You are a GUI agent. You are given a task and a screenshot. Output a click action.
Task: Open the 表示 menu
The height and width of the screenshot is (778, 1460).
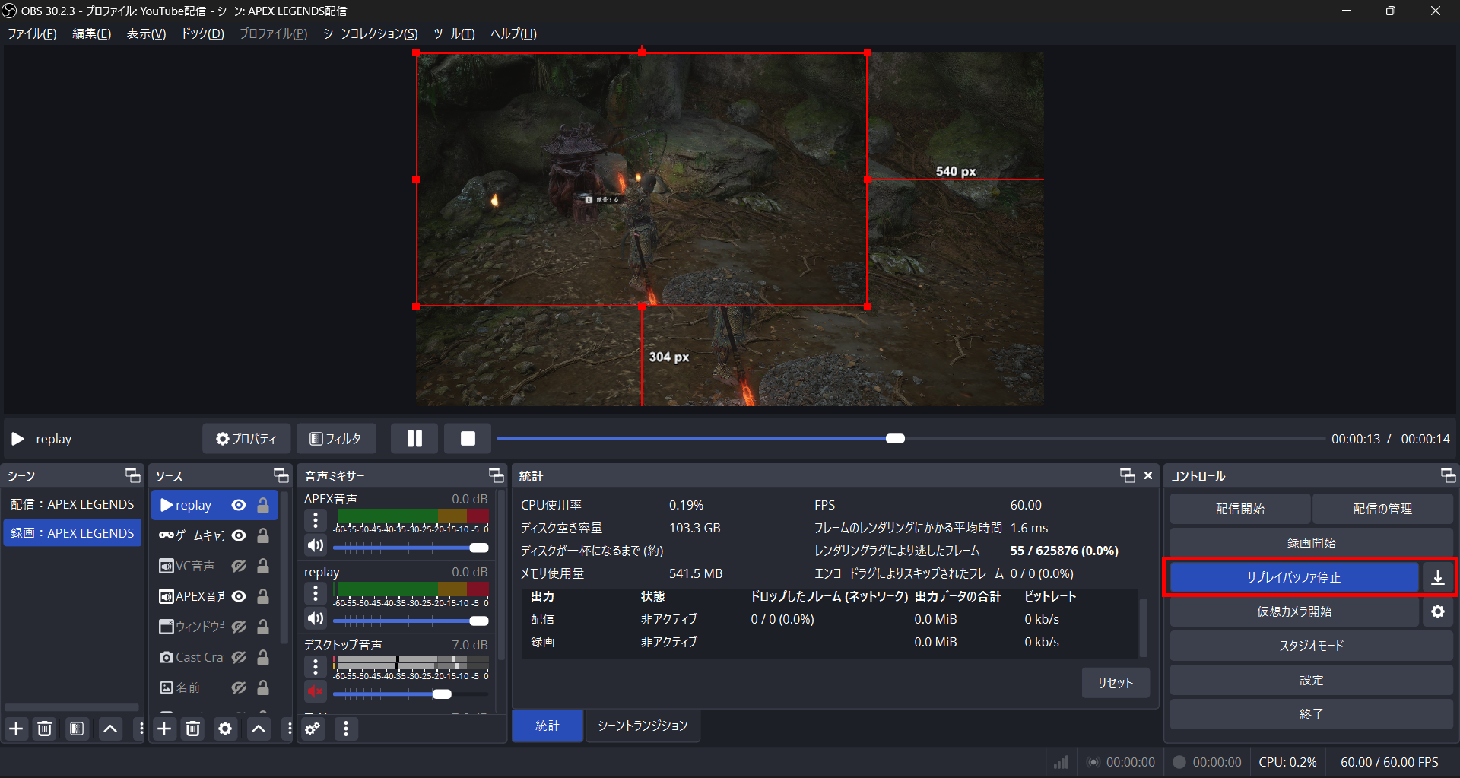tap(146, 33)
